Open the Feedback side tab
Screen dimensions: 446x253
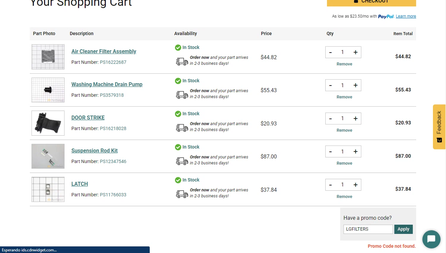(439, 126)
